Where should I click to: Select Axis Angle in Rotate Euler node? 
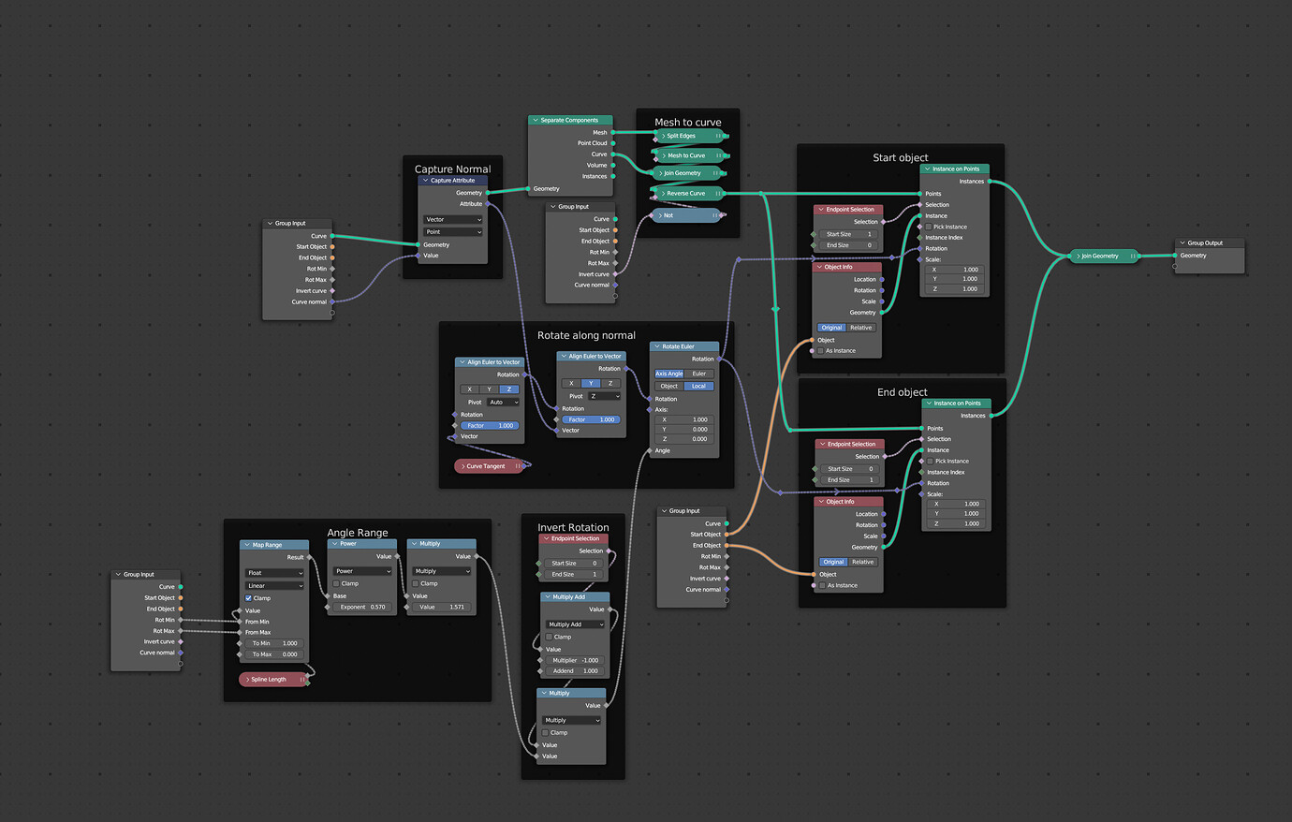(x=669, y=374)
